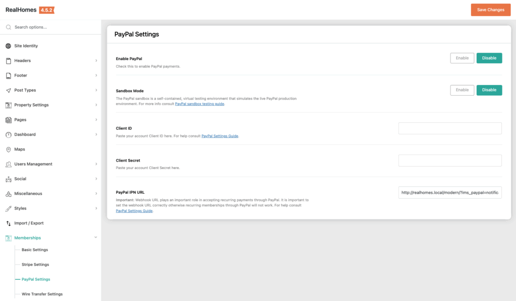516x301 pixels.
Task: Go to Wire Transfer Settings
Action: (42, 294)
